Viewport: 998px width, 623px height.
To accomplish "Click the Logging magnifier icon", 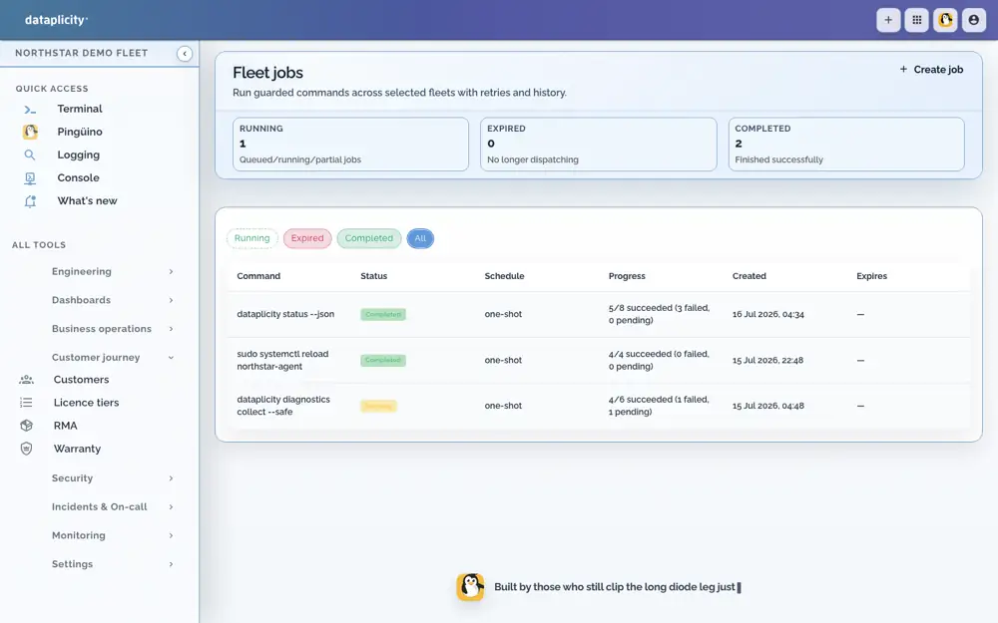I will coord(30,155).
